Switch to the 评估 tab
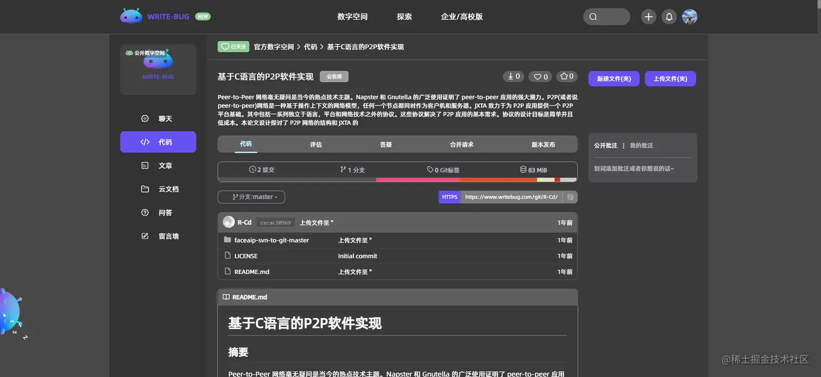This screenshot has height=377, width=821. pos(315,144)
